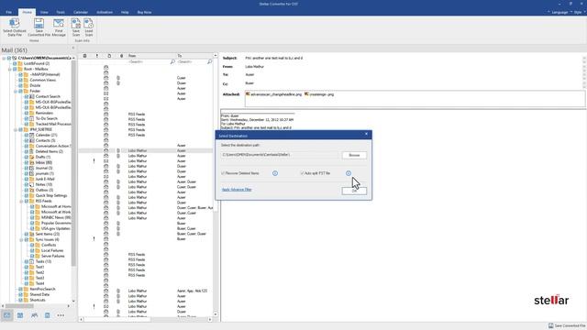Click the Apply Advance Filter link
Screen dimensions: 587x330
click(x=237, y=190)
